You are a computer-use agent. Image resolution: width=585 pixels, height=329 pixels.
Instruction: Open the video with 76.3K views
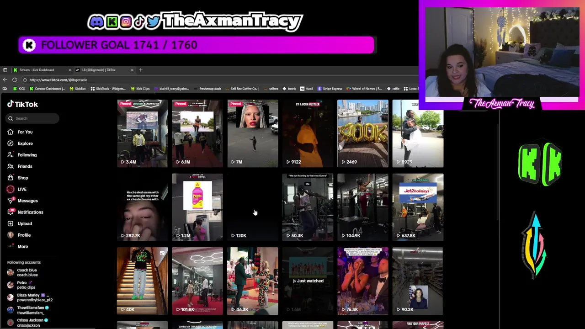363,281
